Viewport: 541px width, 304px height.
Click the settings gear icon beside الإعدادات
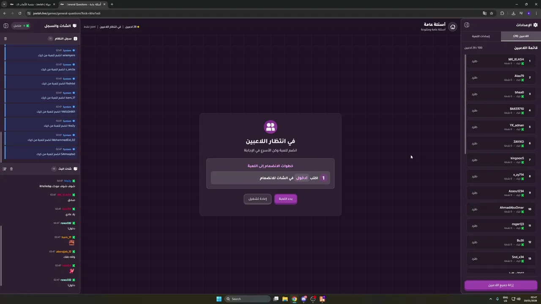[536, 25]
